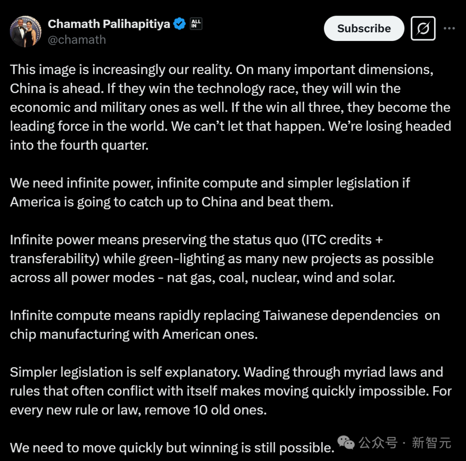The height and width of the screenshot is (461, 466).
Task: Click Subscribe to unlock subscriber content
Action: [364, 28]
